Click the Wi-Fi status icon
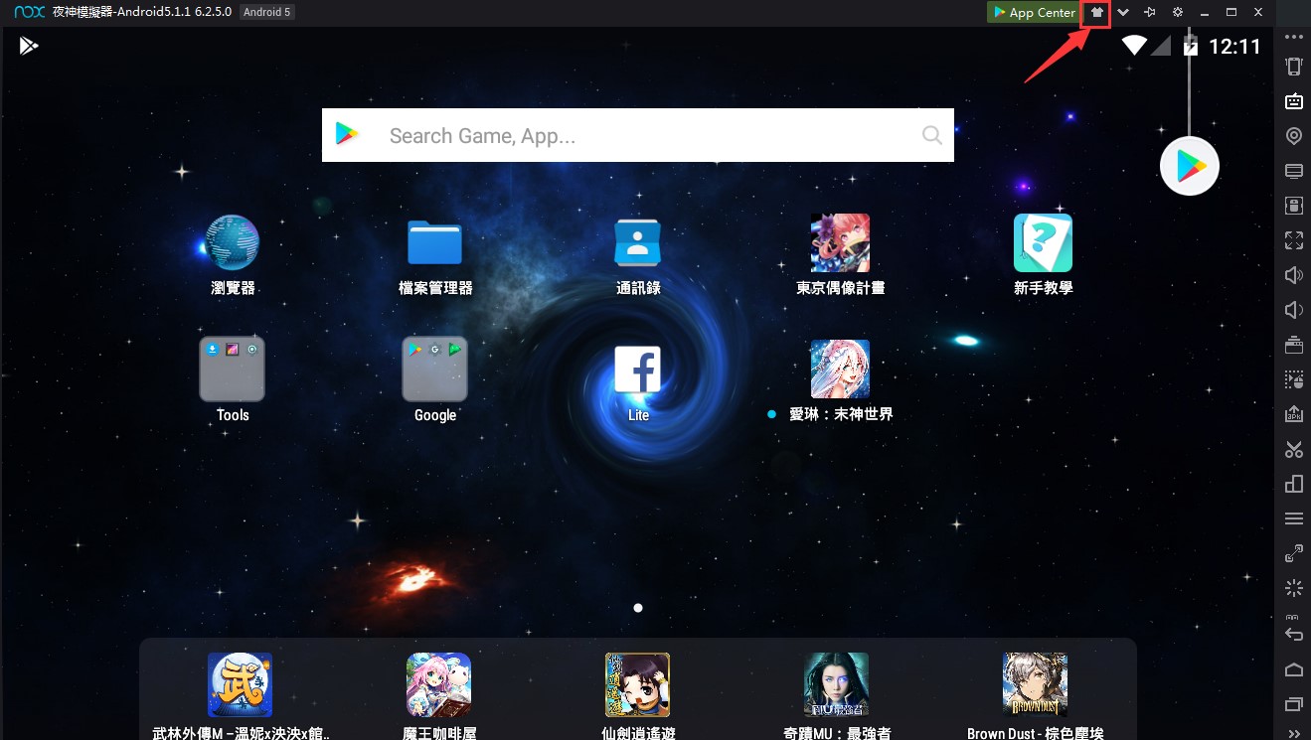Image resolution: width=1311 pixels, height=740 pixels. tap(1134, 45)
